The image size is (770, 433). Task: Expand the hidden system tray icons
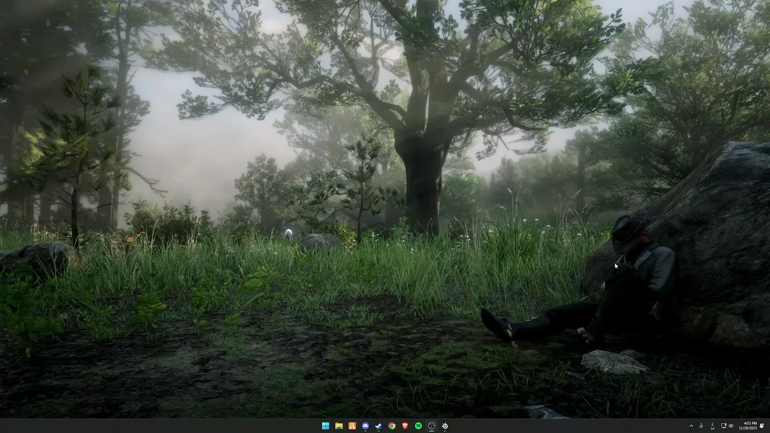click(x=691, y=426)
